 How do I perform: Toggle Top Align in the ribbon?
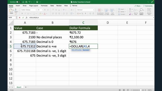[x=53, y=10]
